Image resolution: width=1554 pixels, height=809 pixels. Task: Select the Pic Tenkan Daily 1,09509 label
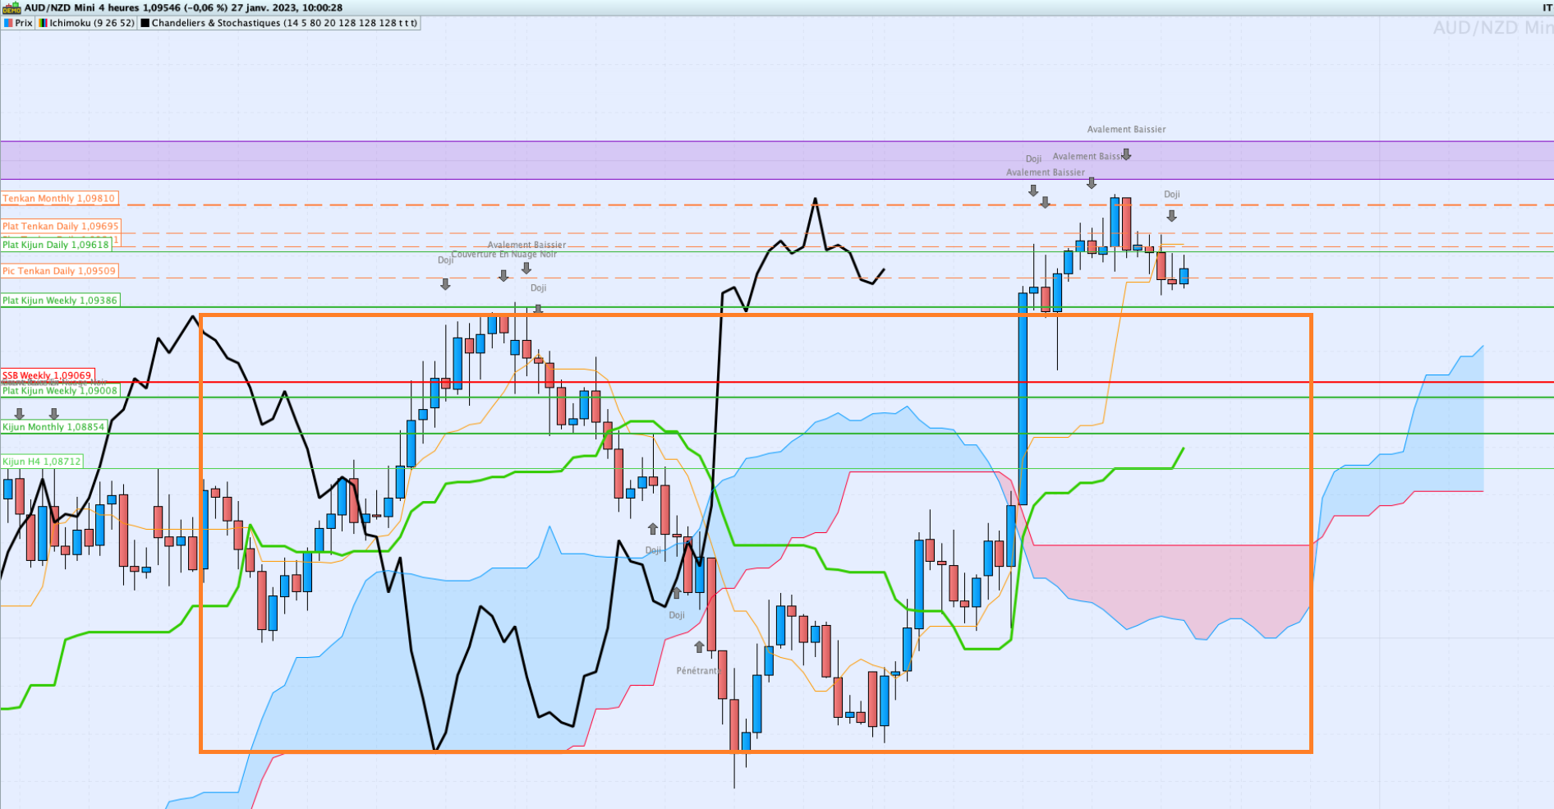click(x=59, y=271)
